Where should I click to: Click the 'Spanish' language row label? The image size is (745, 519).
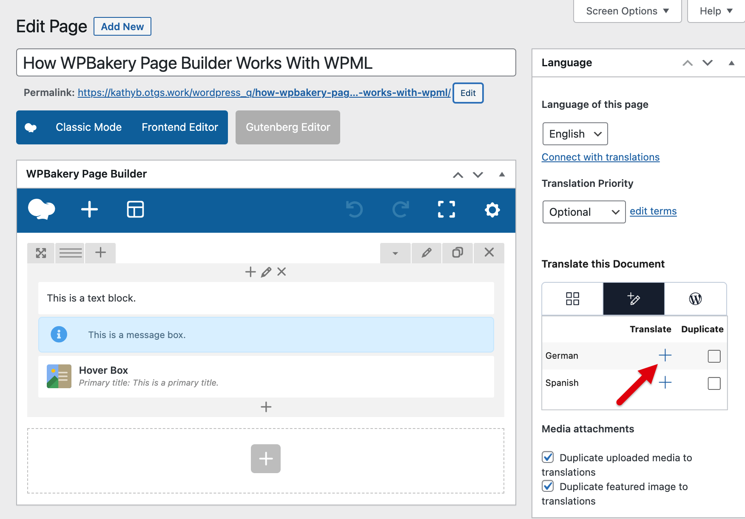[562, 383]
